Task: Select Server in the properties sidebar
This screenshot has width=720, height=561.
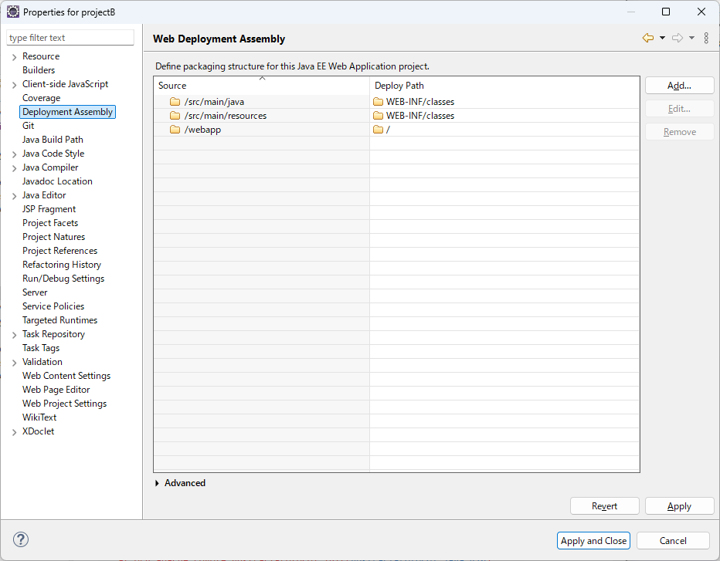Action: click(35, 292)
